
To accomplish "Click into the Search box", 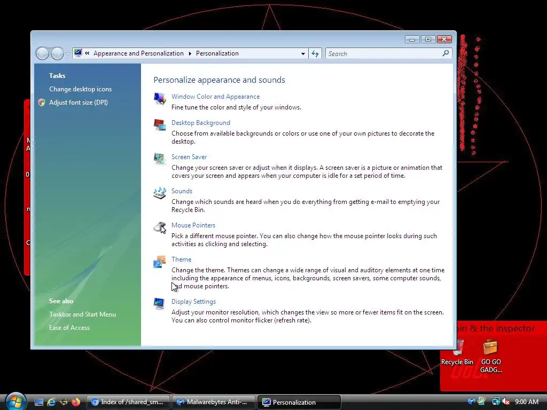I will 389,54.
